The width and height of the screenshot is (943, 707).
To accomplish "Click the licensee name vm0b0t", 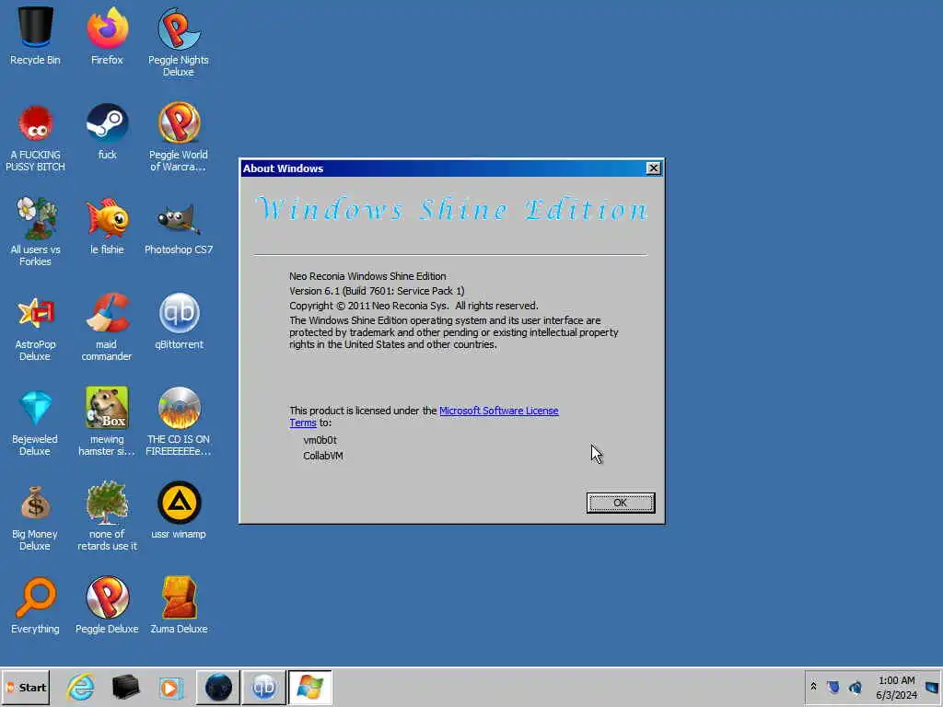I will 320,440.
